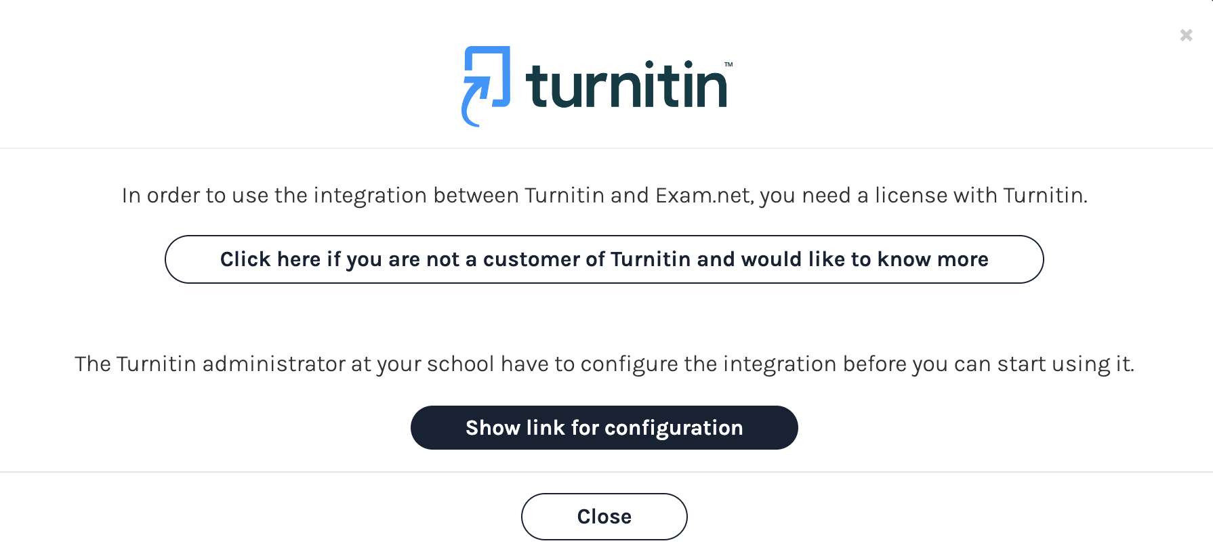Image resolution: width=1213 pixels, height=558 pixels.
Task: Open the 'not a customer of Turnitin' info button
Action: click(x=604, y=259)
